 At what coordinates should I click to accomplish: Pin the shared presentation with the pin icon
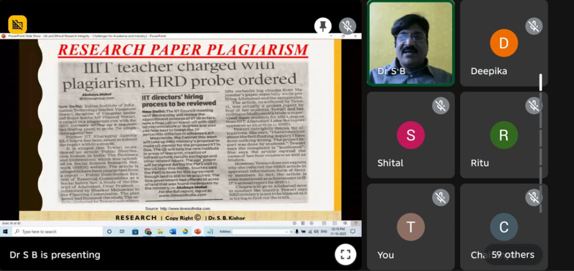[x=323, y=26]
